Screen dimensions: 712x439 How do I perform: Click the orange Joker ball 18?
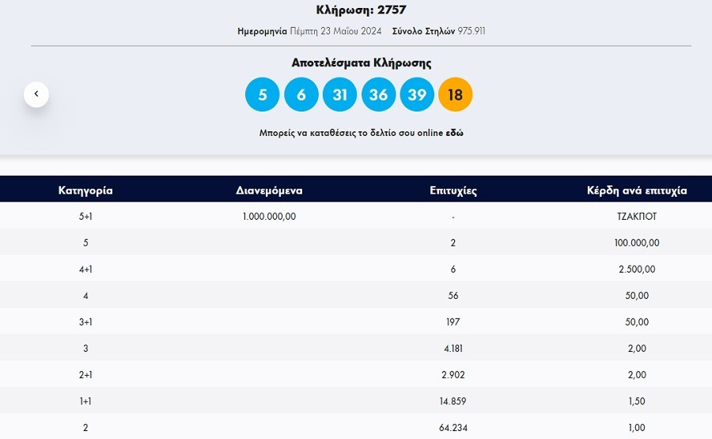456,94
